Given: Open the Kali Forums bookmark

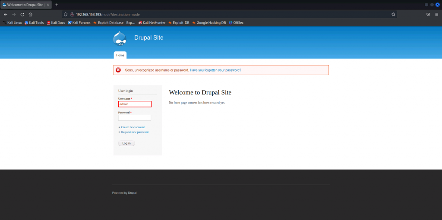Looking at the screenshot, I should (79, 22).
